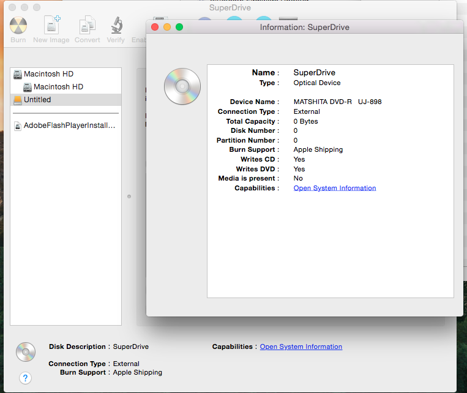This screenshot has width=467, height=393.
Task: Click the Optical Device type value
Action: coord(317,83)
